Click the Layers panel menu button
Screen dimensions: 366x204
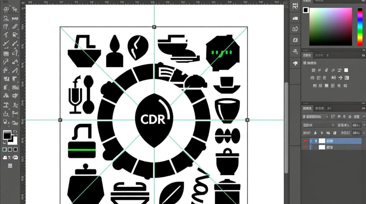[x=363, y=108]
